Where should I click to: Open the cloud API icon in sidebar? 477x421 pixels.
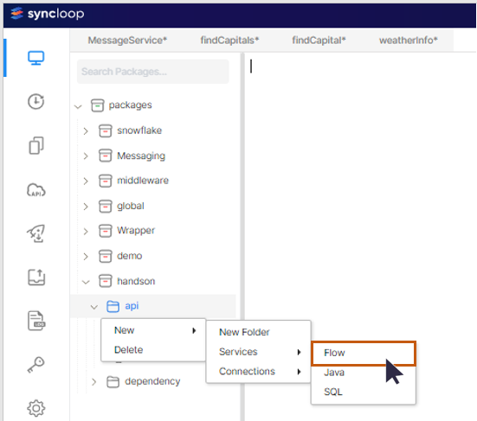[35, 190]
